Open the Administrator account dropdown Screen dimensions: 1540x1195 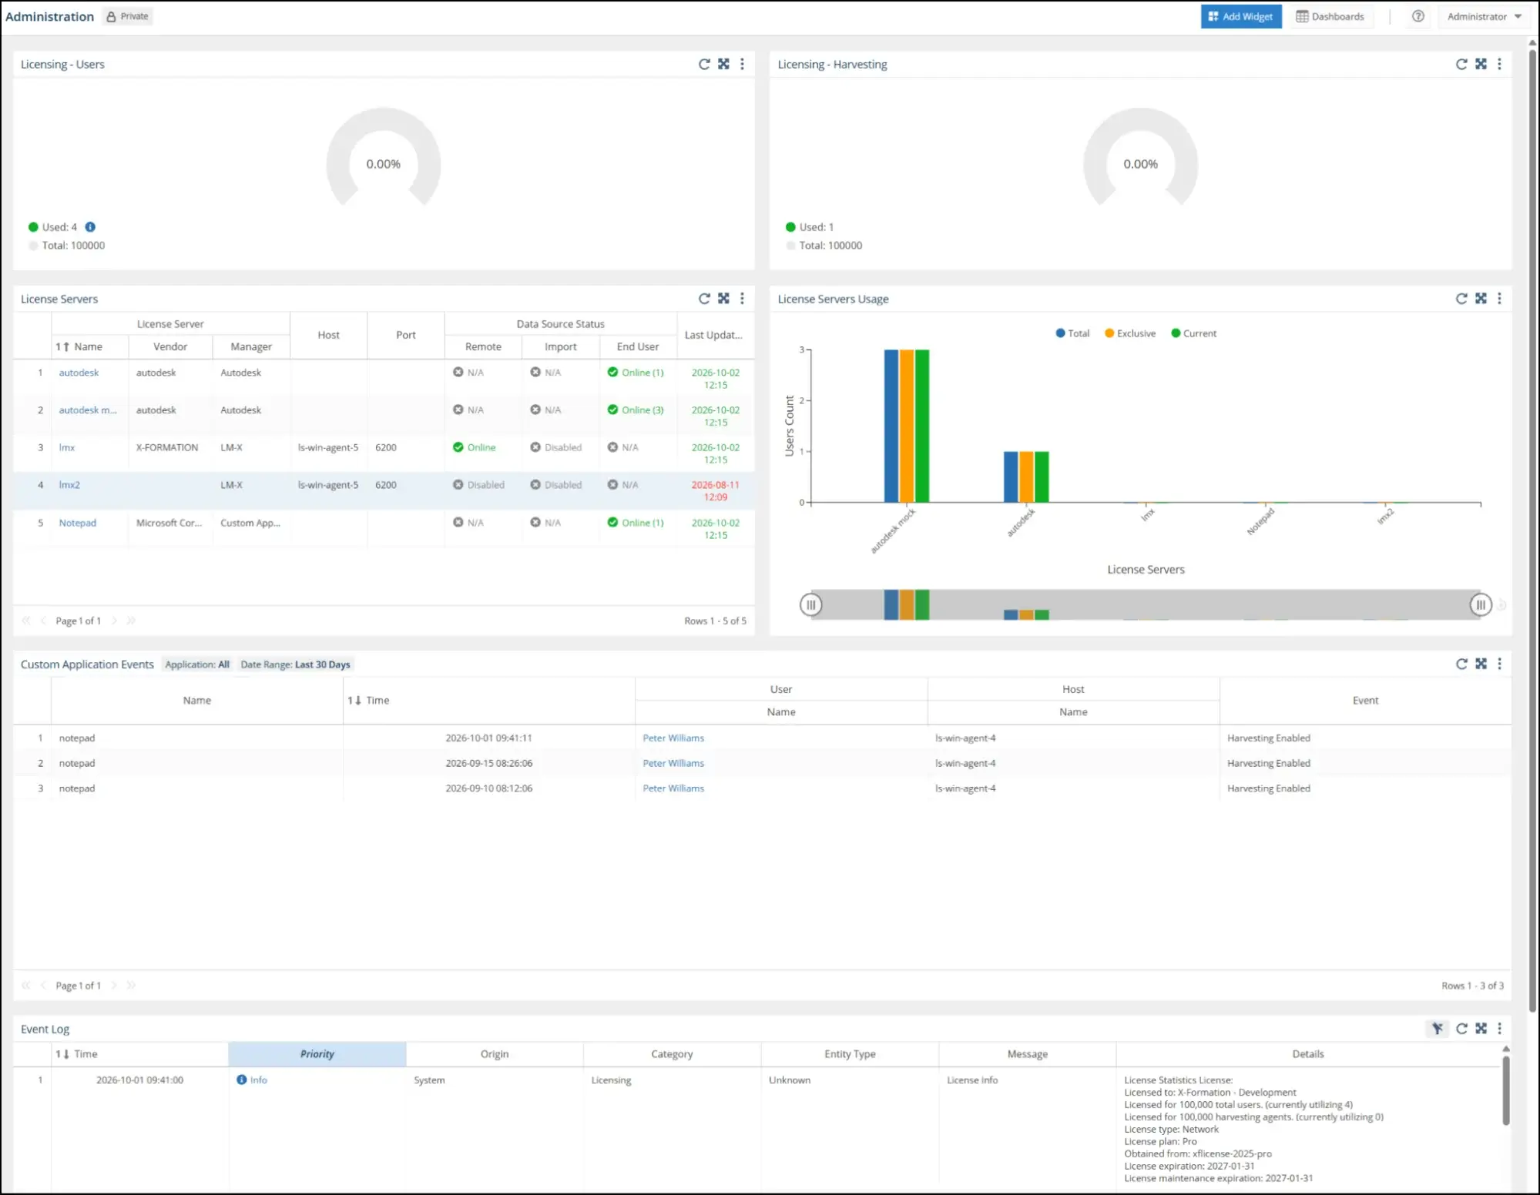pos(1484,16)
